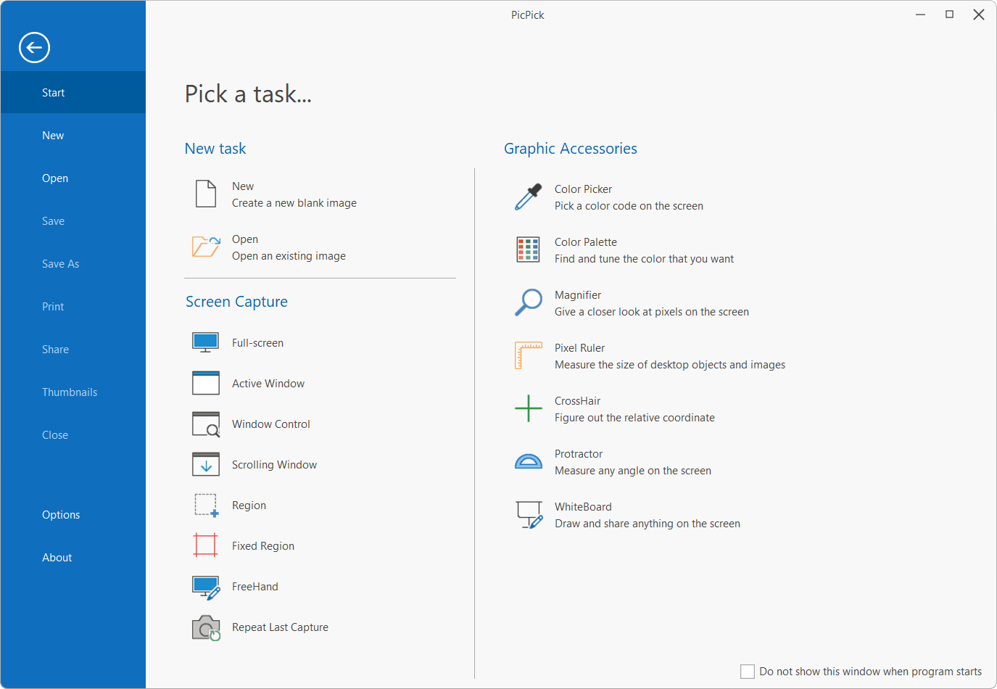Start the CrossHair tool icon
Screen dimensions: 997x689
tap(529, 408)
